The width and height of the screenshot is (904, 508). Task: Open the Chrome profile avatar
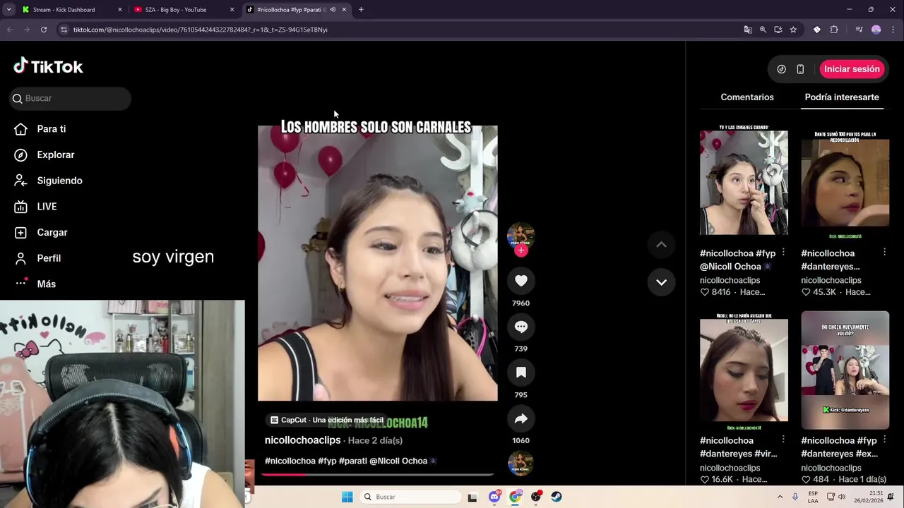point(876,30)
